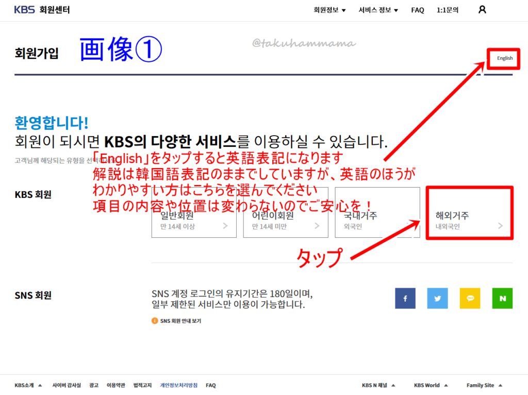Select the 국내거주 외국인 membership card
528x395 pixels.
[377, 213]
